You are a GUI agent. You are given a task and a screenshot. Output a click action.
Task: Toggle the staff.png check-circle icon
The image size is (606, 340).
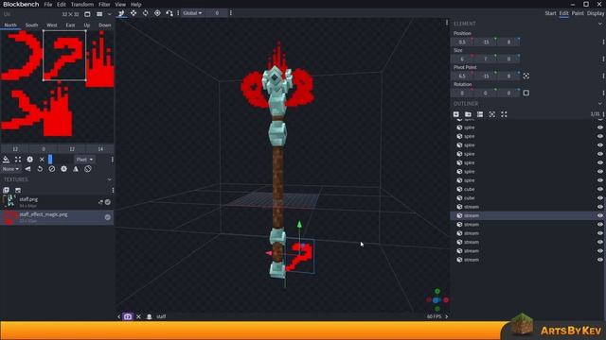click(x=108, y=202)
